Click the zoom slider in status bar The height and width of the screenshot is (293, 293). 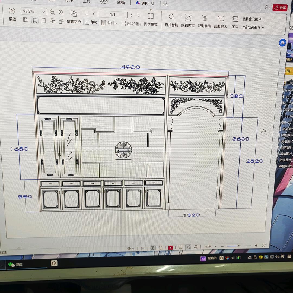coord(238,246)
